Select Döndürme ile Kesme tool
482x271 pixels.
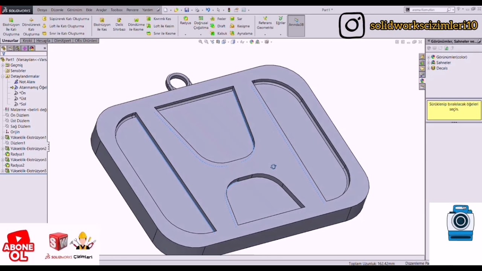click(136, 24)
